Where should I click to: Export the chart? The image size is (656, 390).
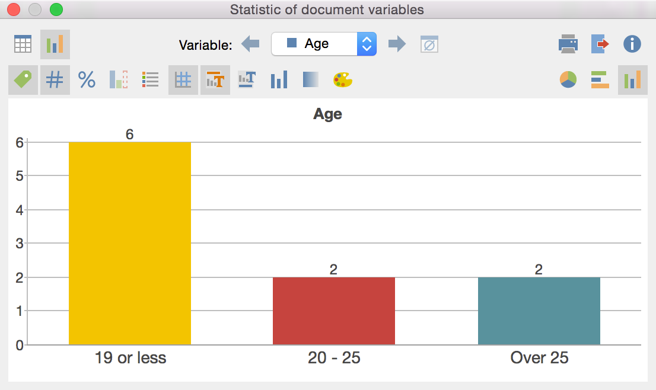[x=600, y=44]
